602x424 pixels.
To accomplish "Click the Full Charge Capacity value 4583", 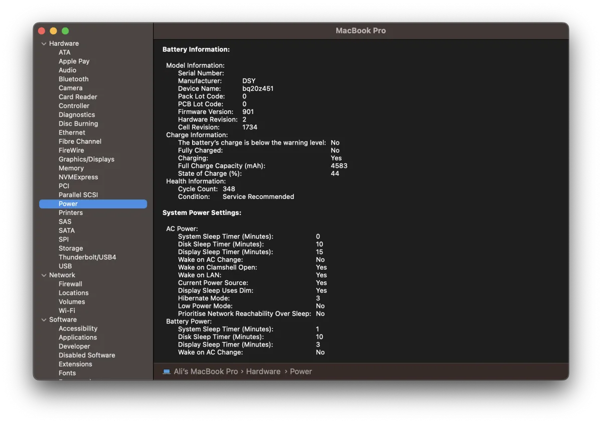I will pyautogui.click(x=339, y=166).
